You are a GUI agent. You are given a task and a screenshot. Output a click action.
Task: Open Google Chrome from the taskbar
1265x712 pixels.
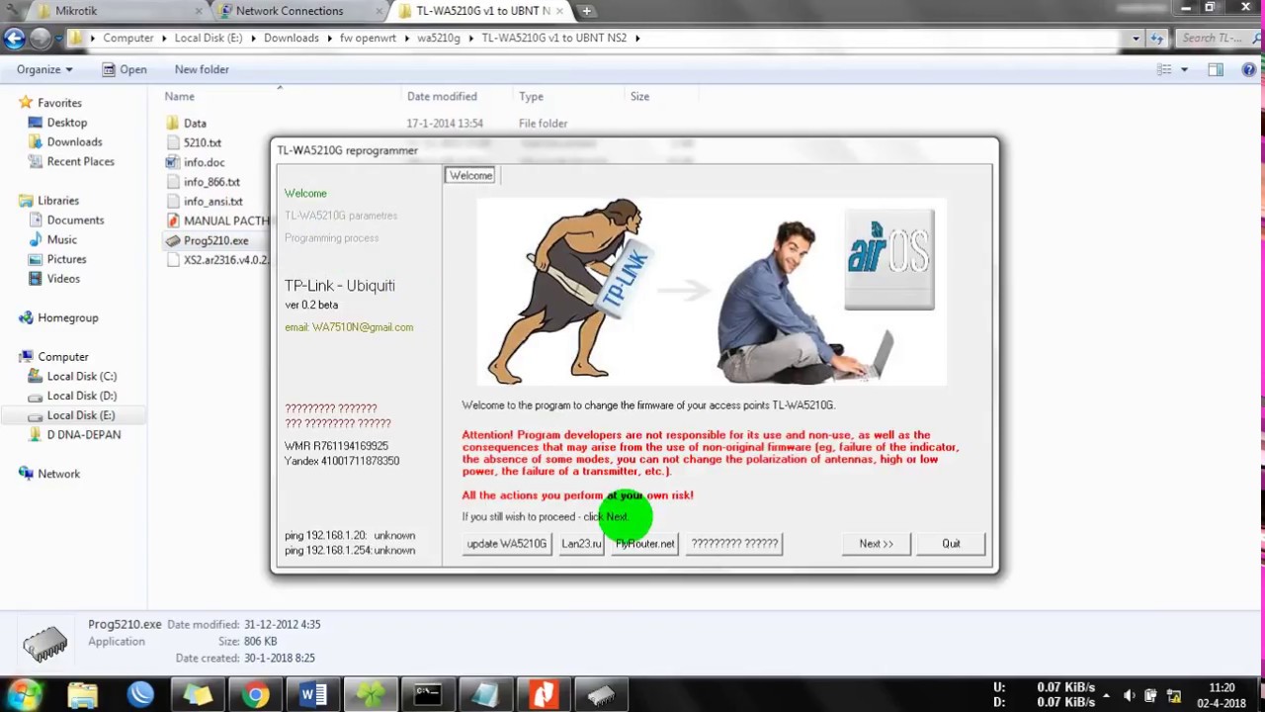pyautogui.click(x=255, y=695)
